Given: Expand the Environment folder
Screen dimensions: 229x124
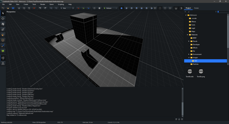Looking at the screenshot, I should tap(189, 54).
